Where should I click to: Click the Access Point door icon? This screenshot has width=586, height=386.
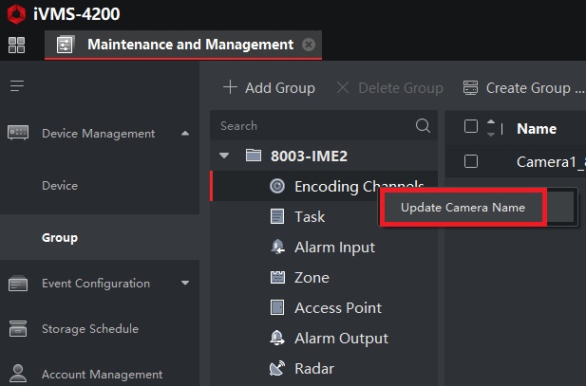pos(277,307)
